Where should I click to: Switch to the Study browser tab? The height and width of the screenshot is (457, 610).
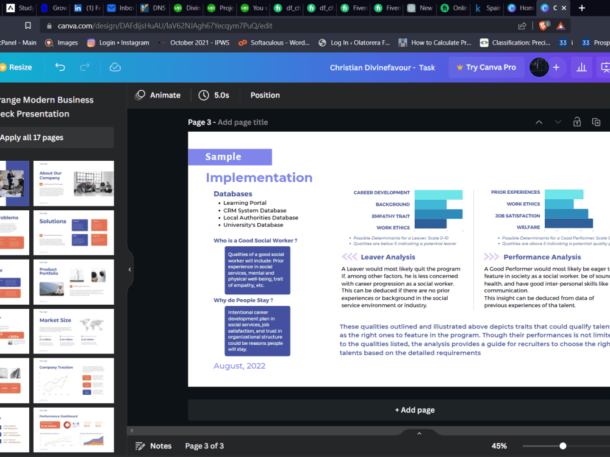[x=20, y=8]
